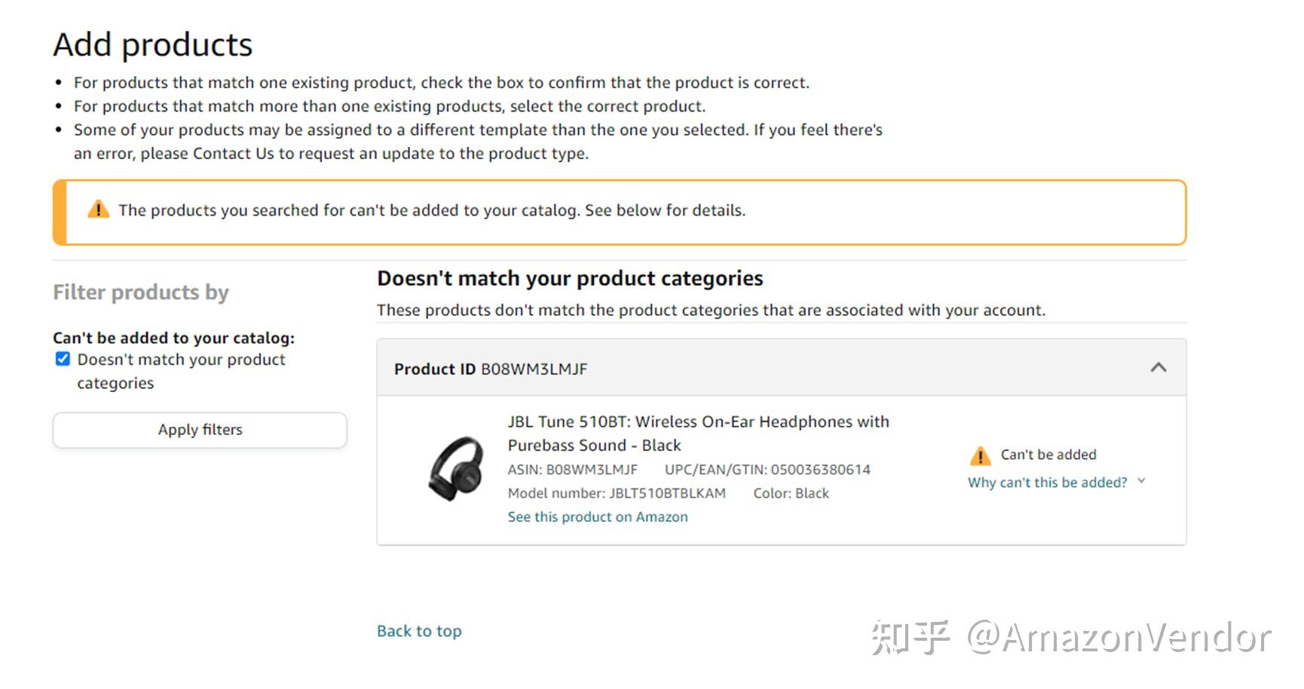This screenshot has width=1304, height=689.
Task: Click the chevron next to "Why can't this be added?"
Action: pyautogui.click(x=1143, y=480)
